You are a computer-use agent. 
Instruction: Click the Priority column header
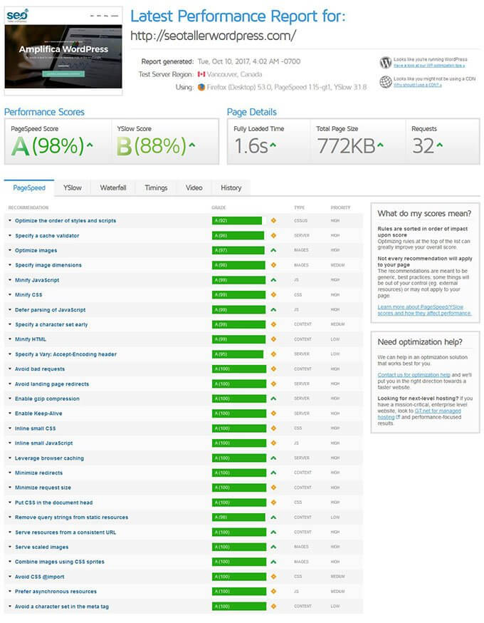(x=340, y=207)
